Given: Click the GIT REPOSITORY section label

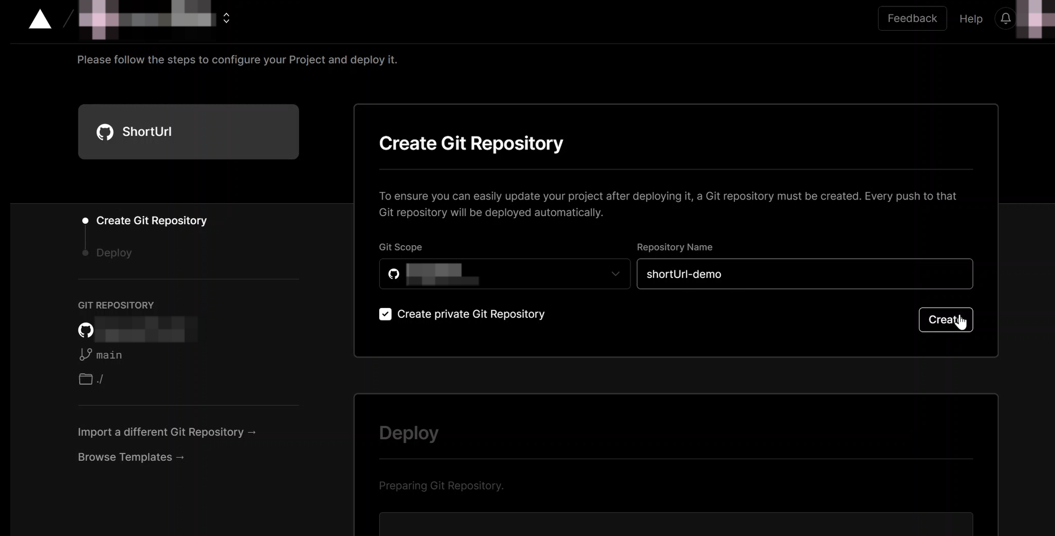Looking at the screenshot, I should pyautogui.click(x=116, y=305).
